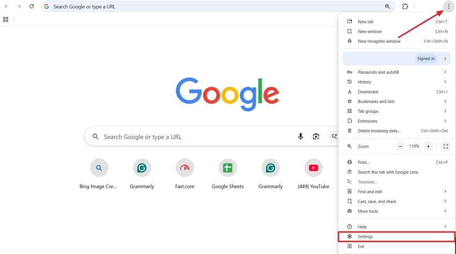Expand the Tab groups submenu
The height and width of the screenshot is (254, 456).
click(x=396, y=111)
